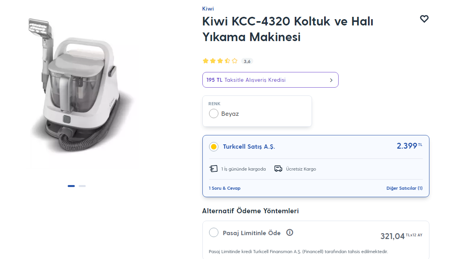Choose the Beyaz color option
The height and width of the screenshot is (259, 449).
click(x=214, y=114)
